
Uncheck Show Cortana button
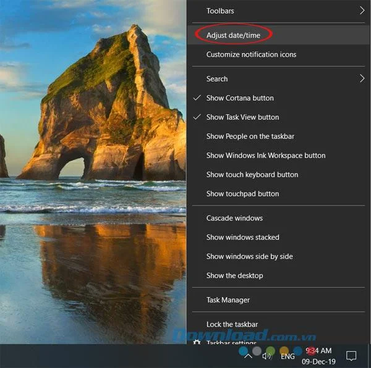pyautogui.click(x=278, y=98)
